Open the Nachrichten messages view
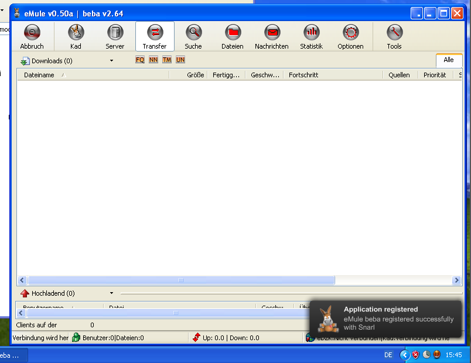 272,36
